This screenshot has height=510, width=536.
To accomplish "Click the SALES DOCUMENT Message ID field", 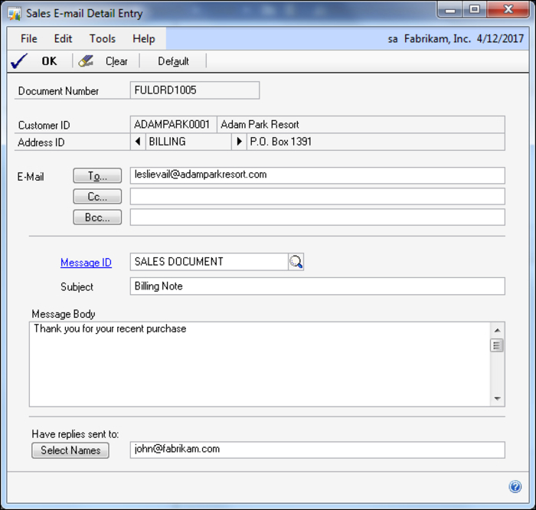I will pos(209,262).
